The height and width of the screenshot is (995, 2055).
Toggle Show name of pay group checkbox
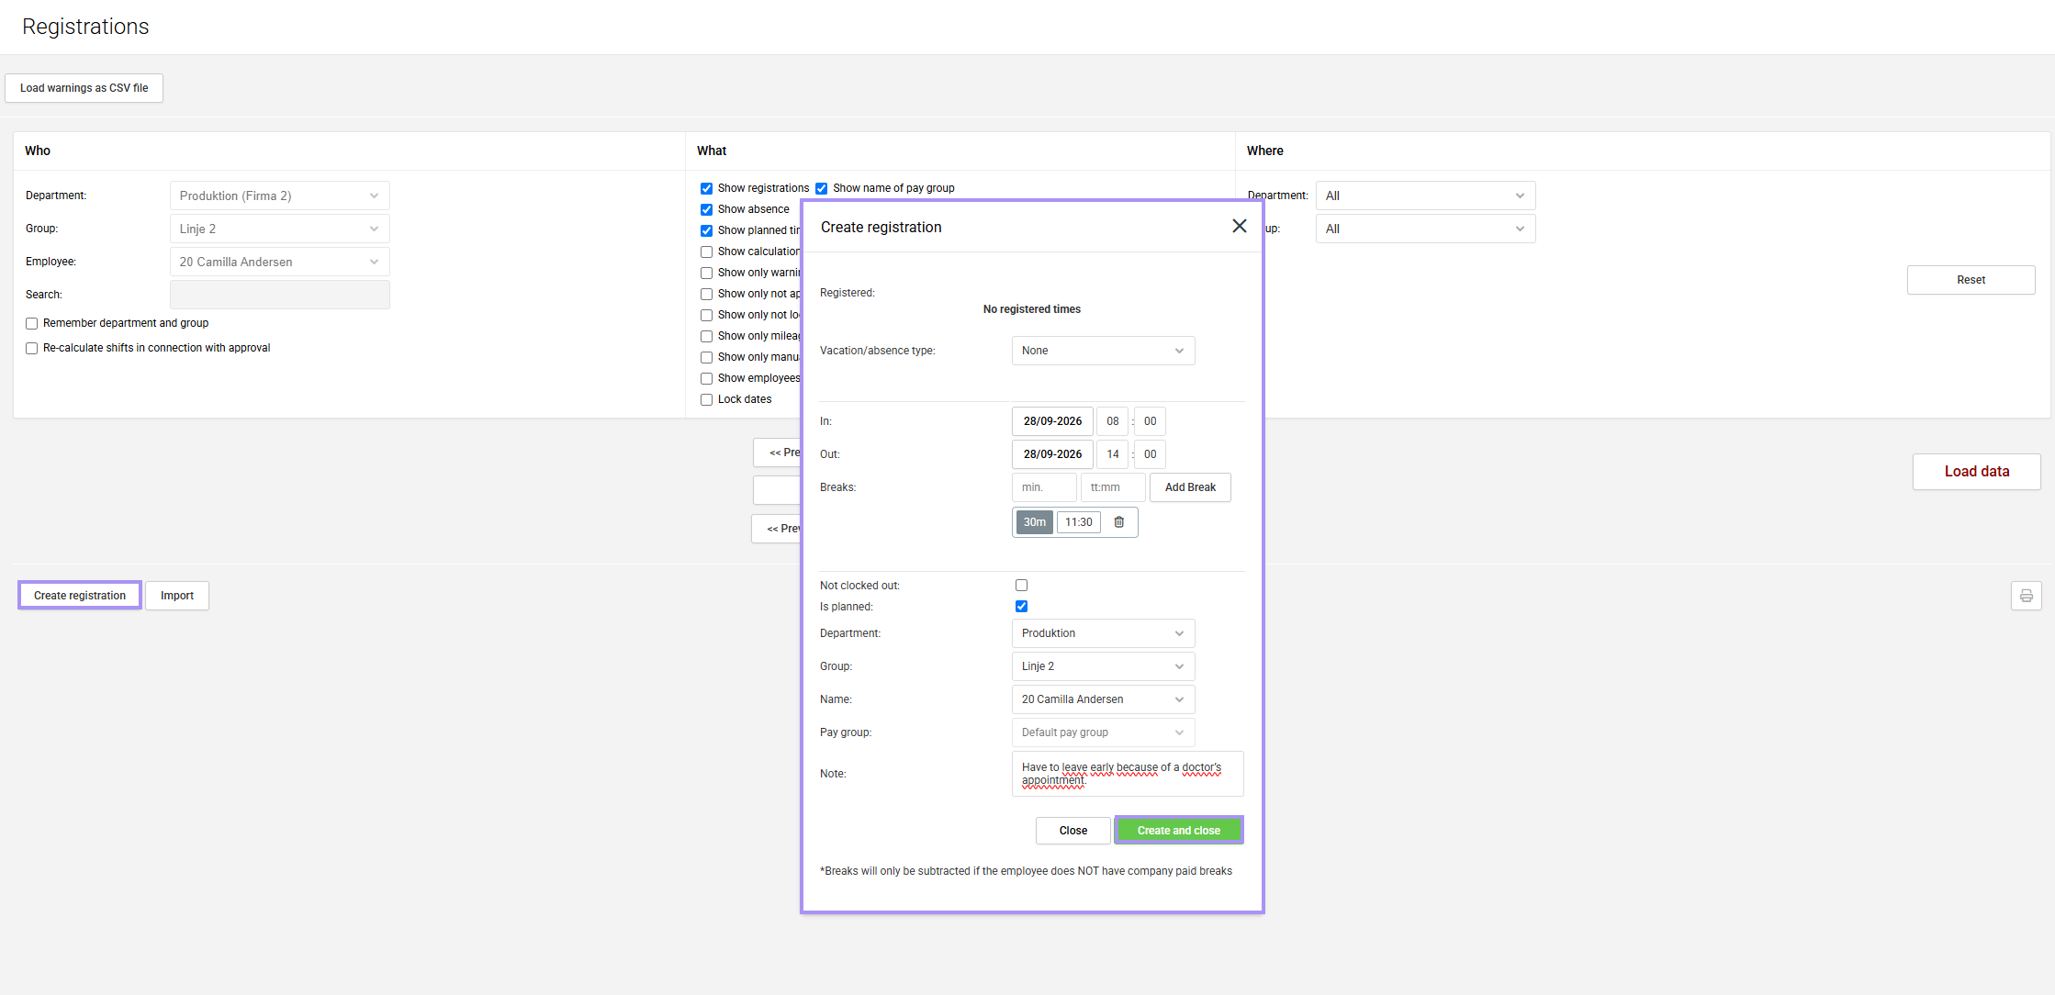click(x=821, y=188)
